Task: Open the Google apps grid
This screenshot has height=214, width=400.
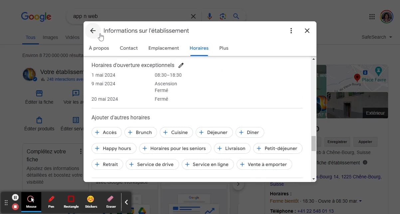Action: coord(372,17)
